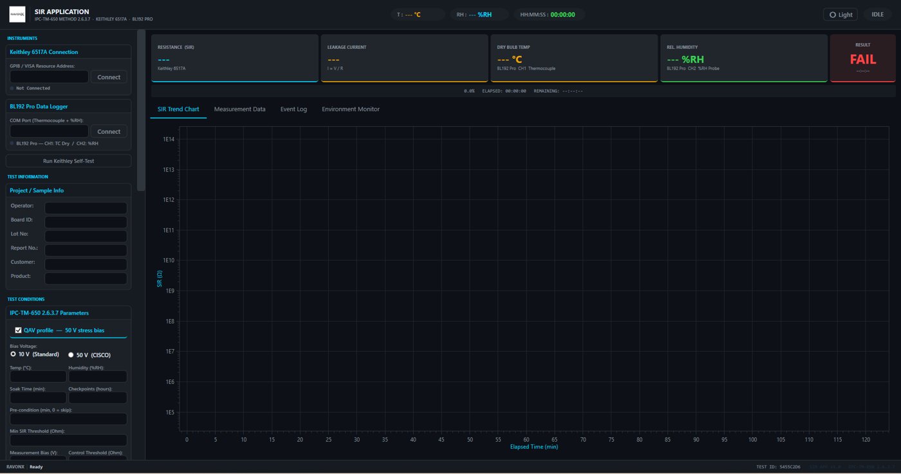The image size is (901, 474).
Task: Click the HH:MM:SS timer in header
Action: coord(548,14)
